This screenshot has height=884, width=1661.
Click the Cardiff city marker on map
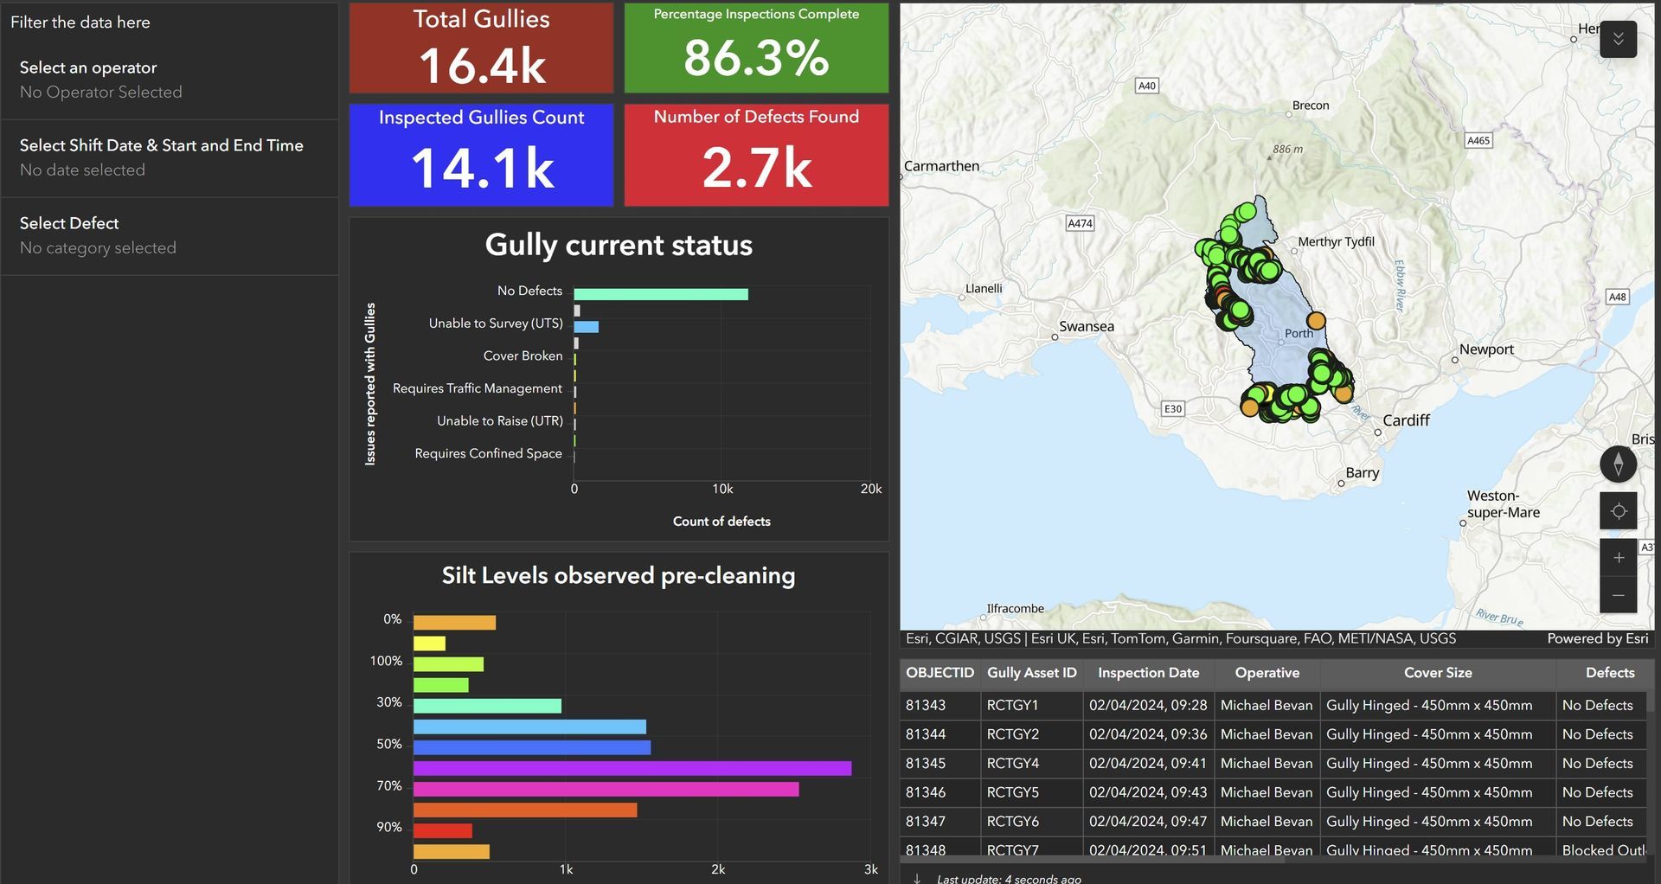(x=1377, y=432)
